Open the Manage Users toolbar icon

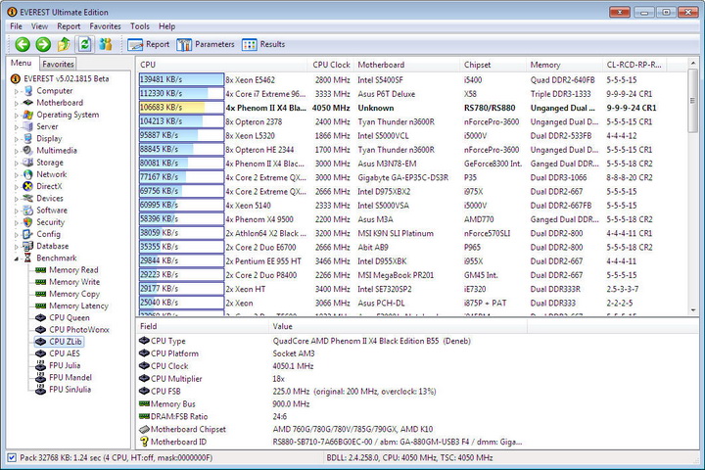click(x=106, y=44)
